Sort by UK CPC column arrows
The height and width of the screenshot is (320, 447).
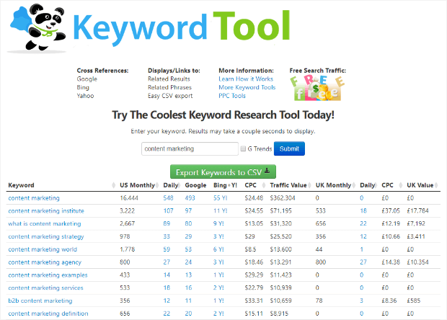pyautogui.click(x=401, y=185)
